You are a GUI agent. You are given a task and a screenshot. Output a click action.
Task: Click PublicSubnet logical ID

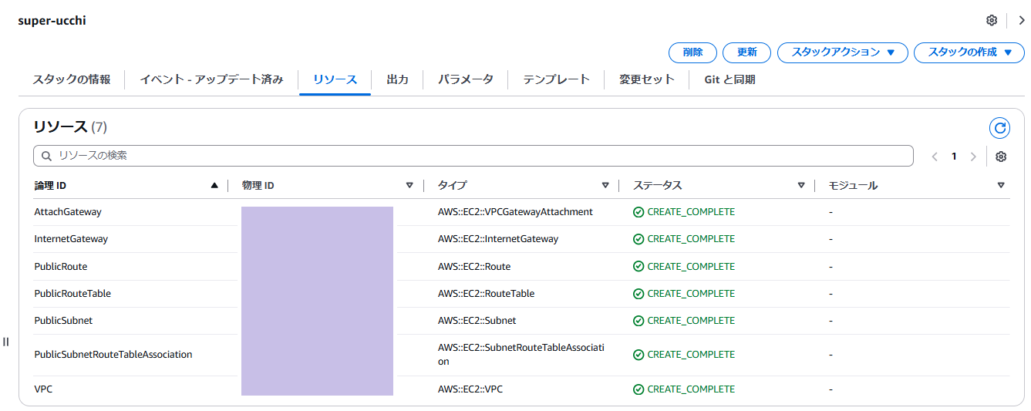(63, 320)
